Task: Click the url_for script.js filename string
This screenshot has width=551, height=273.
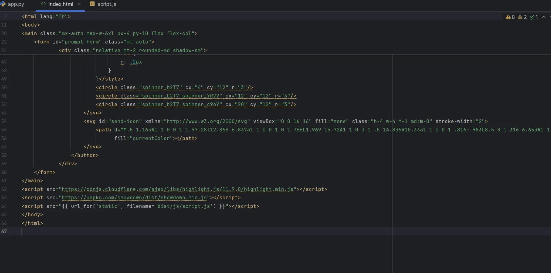Action: click(x=183, y=206)
